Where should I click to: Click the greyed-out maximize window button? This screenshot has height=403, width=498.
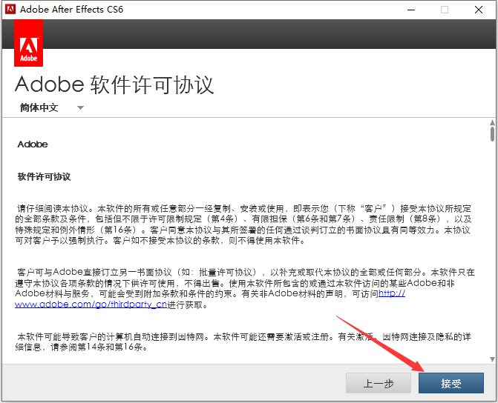pos(445,10)
